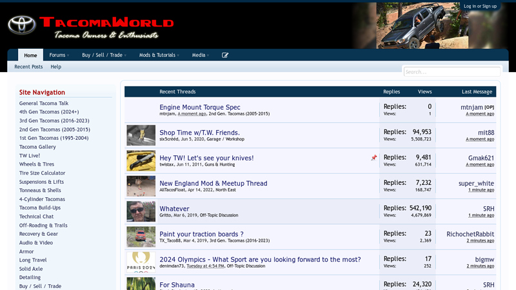
Task: Open the Whatever thread title
Action: [174, 208]
